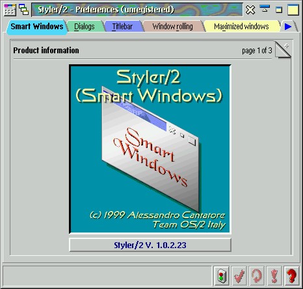Undo changes with the circular arrow button
This screenshot has height=289, width=303.
pyautogui.click(x=257, y=275)
